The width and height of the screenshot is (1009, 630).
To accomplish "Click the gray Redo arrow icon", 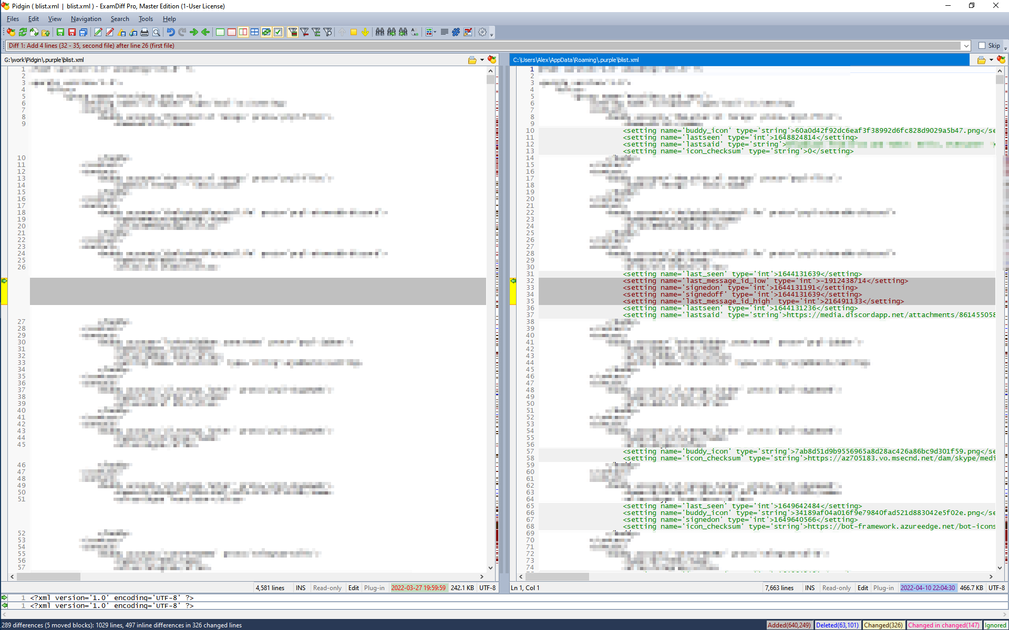I will 182,32.
